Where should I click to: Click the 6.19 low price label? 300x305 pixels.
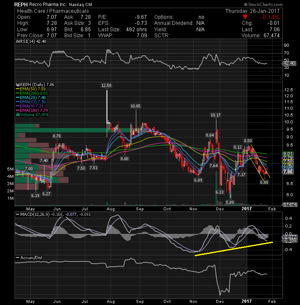(35, 196)
